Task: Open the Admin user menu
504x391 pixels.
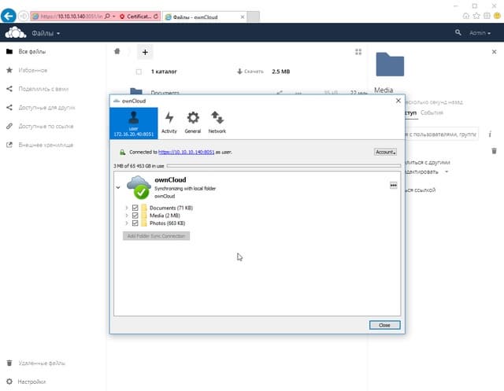Action: click(480, 33)
